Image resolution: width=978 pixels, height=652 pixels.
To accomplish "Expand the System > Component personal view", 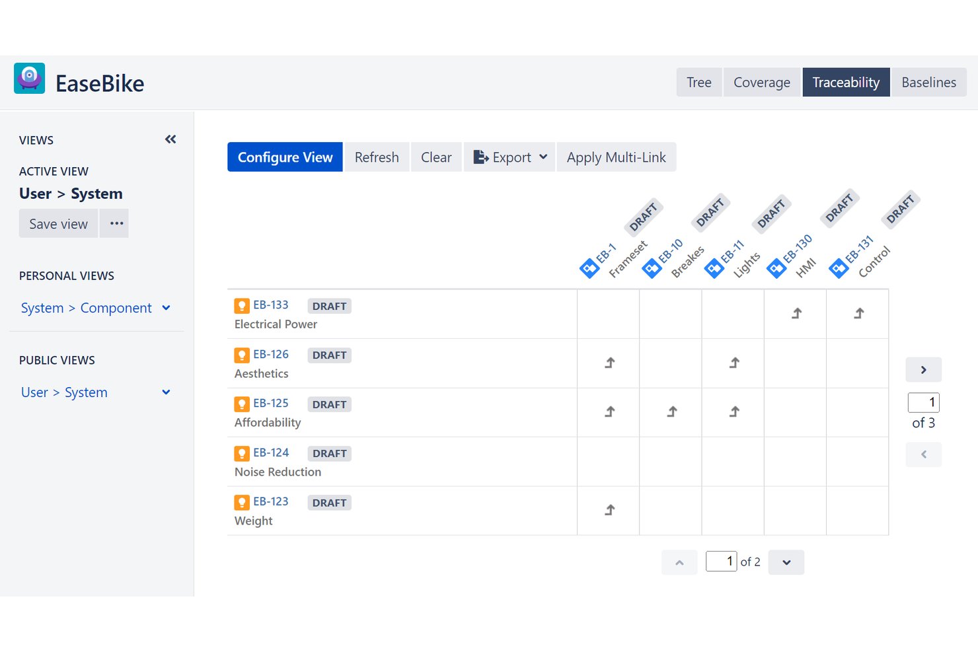I will (167, 308).
